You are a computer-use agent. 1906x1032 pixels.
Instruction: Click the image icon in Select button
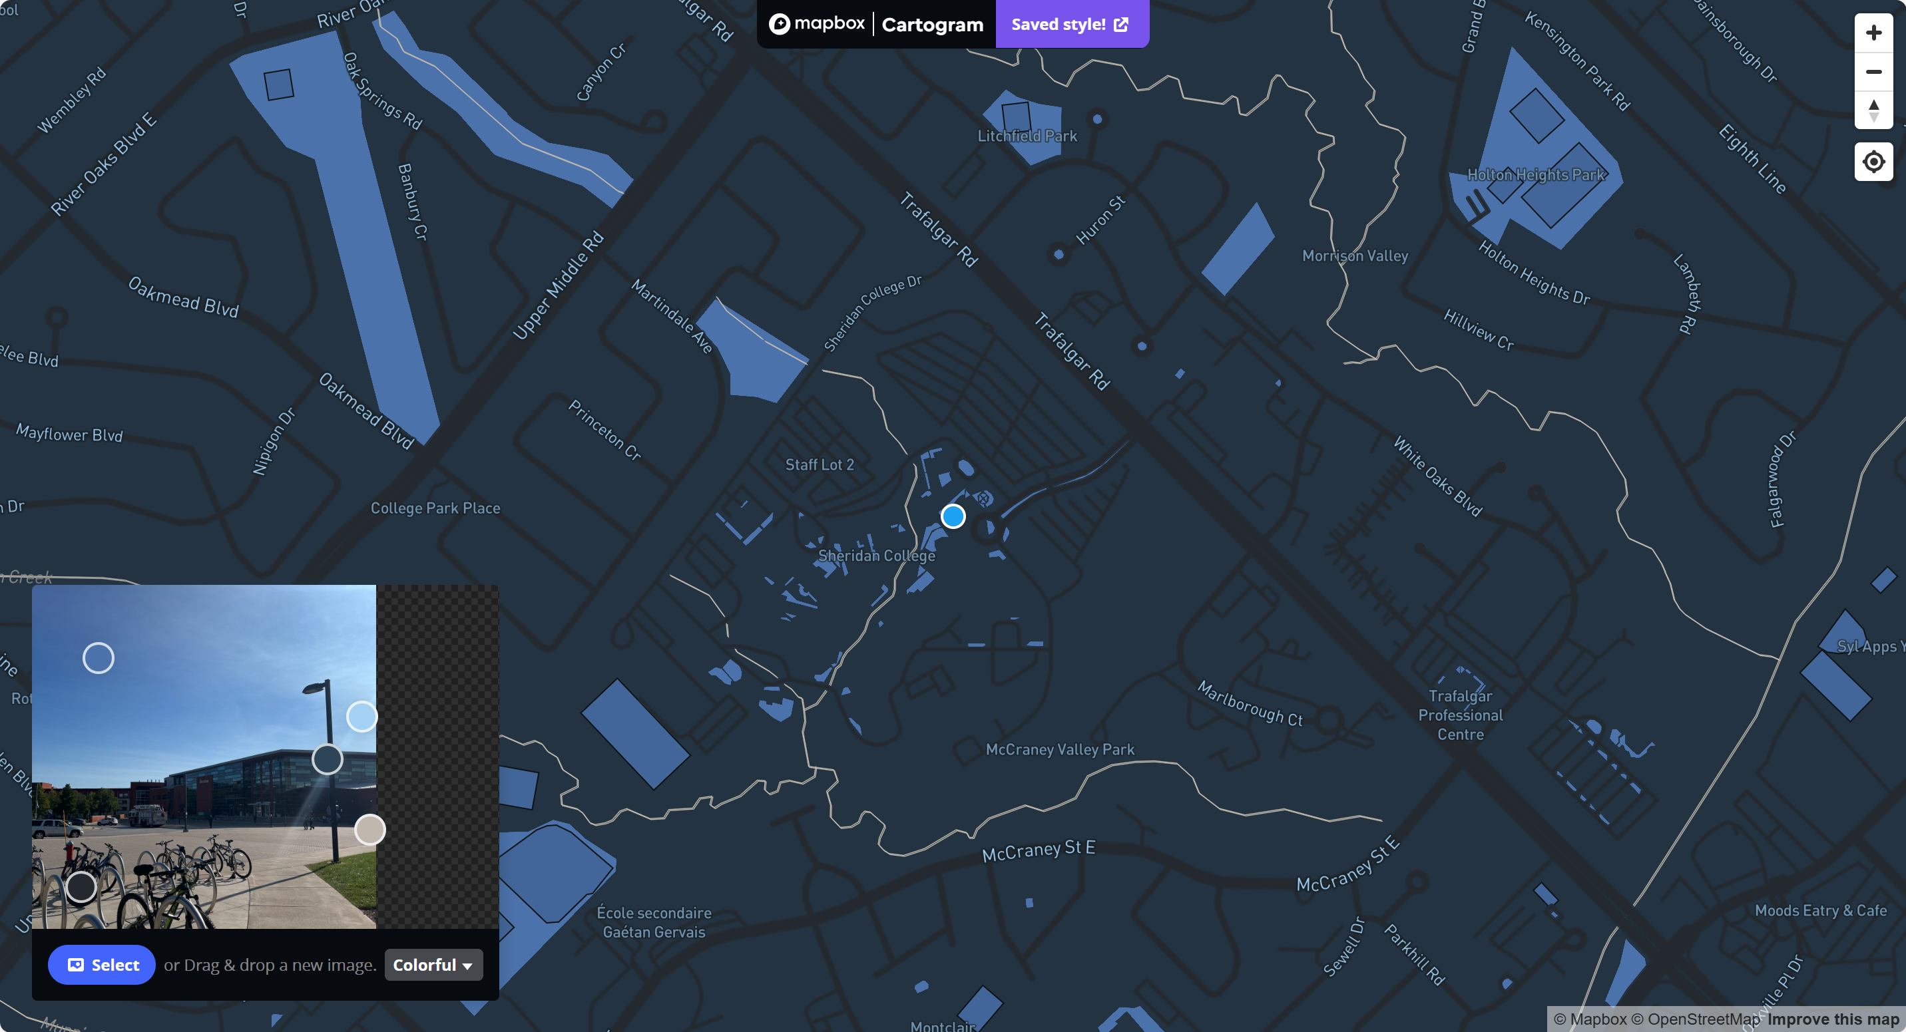tap(75, 965)
